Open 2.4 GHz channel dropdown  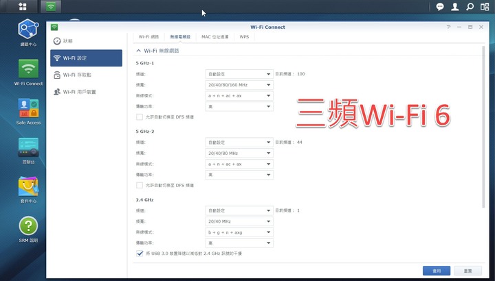[239, 210]
